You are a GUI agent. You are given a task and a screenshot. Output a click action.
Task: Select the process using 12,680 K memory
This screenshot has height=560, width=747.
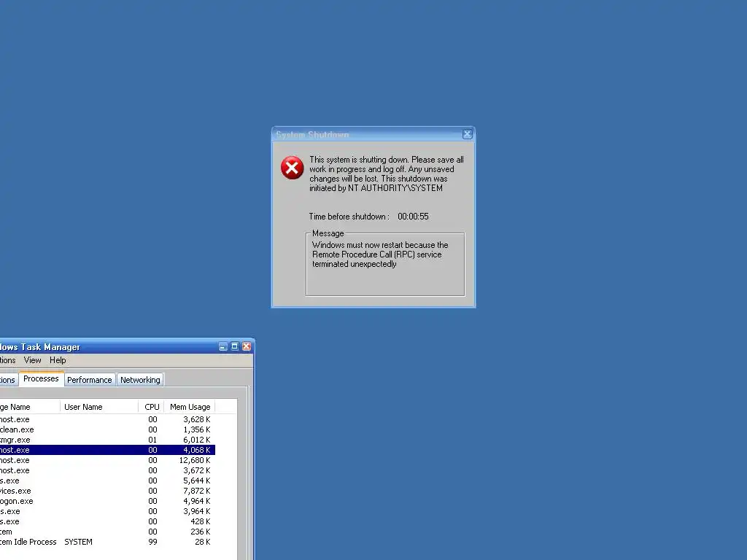(x=107, y=461)
